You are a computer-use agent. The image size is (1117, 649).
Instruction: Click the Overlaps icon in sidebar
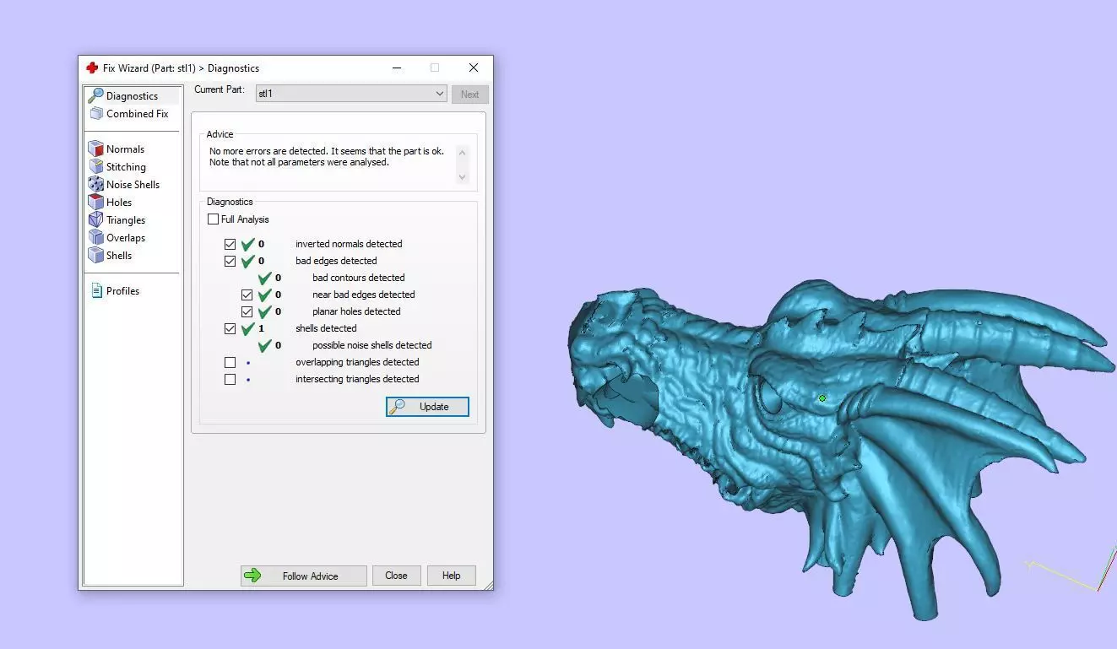click(x=95, y=237)
